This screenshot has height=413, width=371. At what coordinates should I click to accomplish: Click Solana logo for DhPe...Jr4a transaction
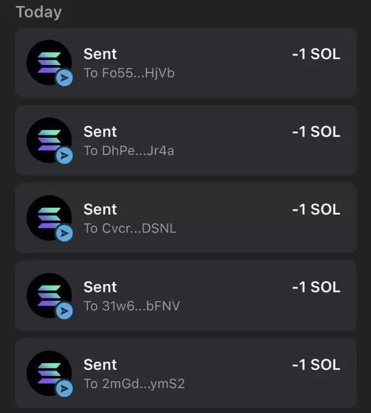pos(49,140)
